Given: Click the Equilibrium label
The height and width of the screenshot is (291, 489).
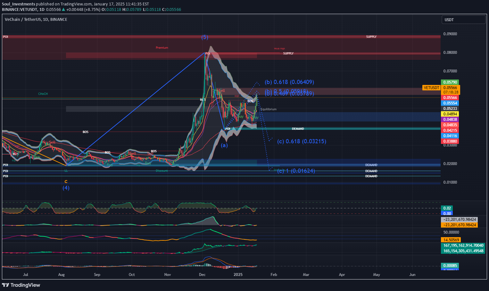Looking at the screenshot, I should (x=269, y=109).
